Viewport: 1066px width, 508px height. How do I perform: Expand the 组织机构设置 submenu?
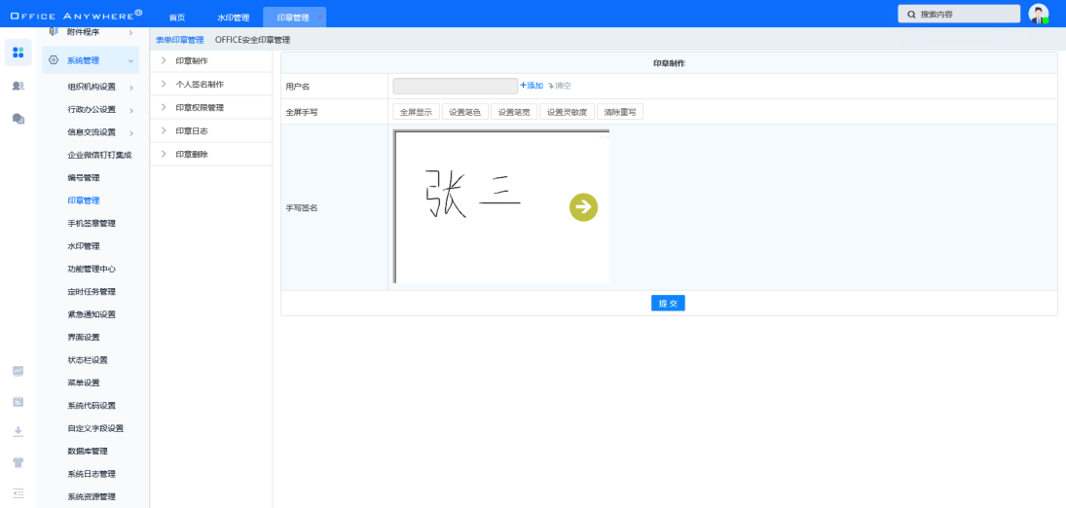(130, 87)
